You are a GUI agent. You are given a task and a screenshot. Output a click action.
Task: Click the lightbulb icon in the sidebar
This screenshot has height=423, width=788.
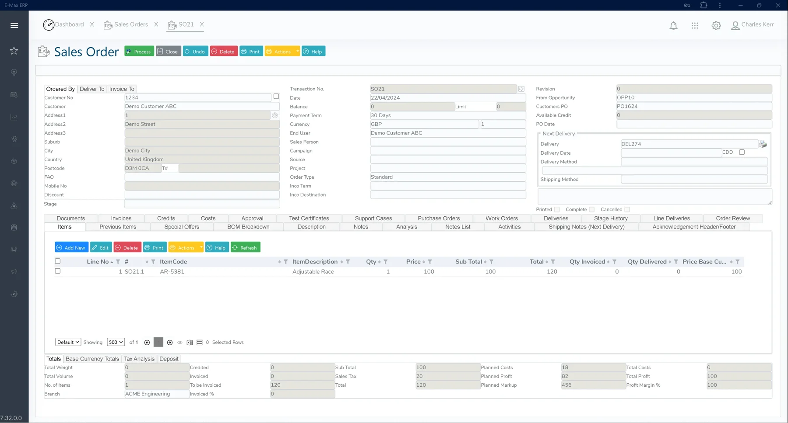coord(14,73)
